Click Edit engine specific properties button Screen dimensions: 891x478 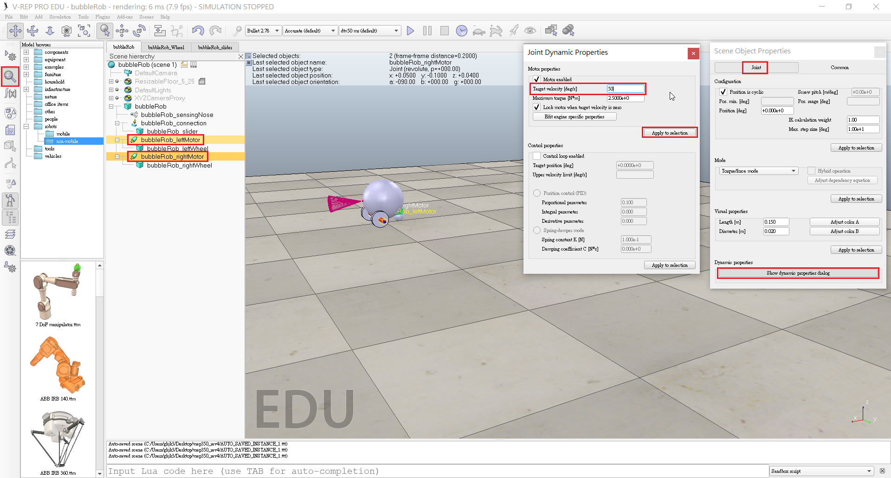[575, 116]
